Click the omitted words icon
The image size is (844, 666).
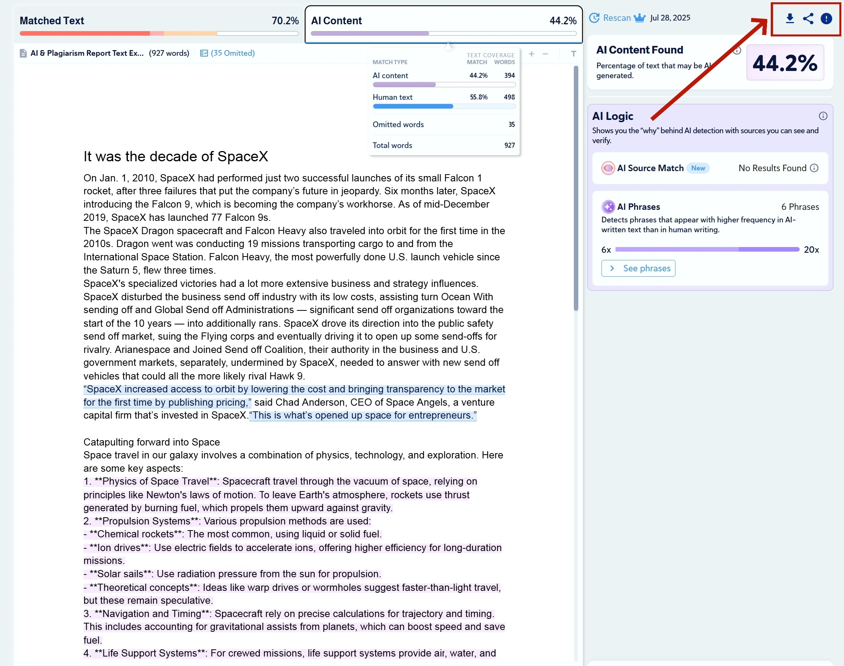click(x=204, y=53)
